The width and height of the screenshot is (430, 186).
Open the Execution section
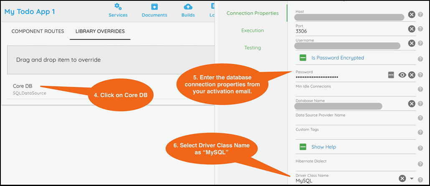click(x=252, y=30)
